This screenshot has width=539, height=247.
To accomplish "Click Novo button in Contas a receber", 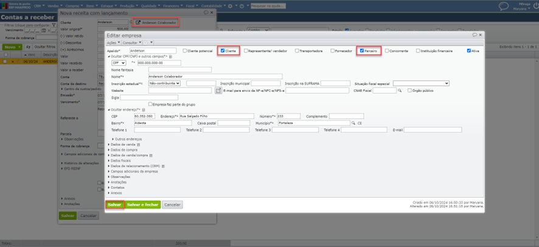I will point(12,47).
